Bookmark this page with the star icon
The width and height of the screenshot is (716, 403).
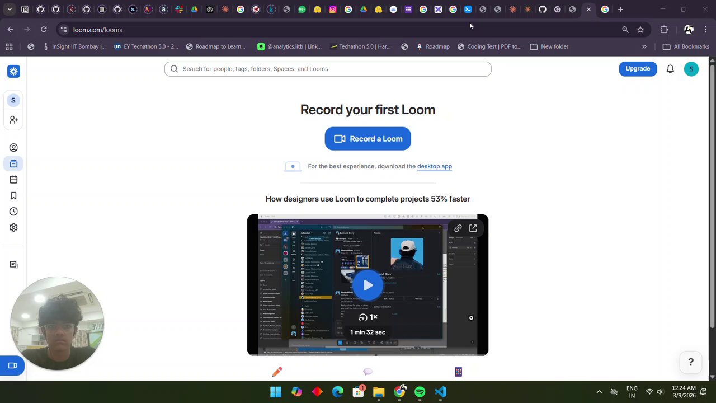(x=640, y=30)
